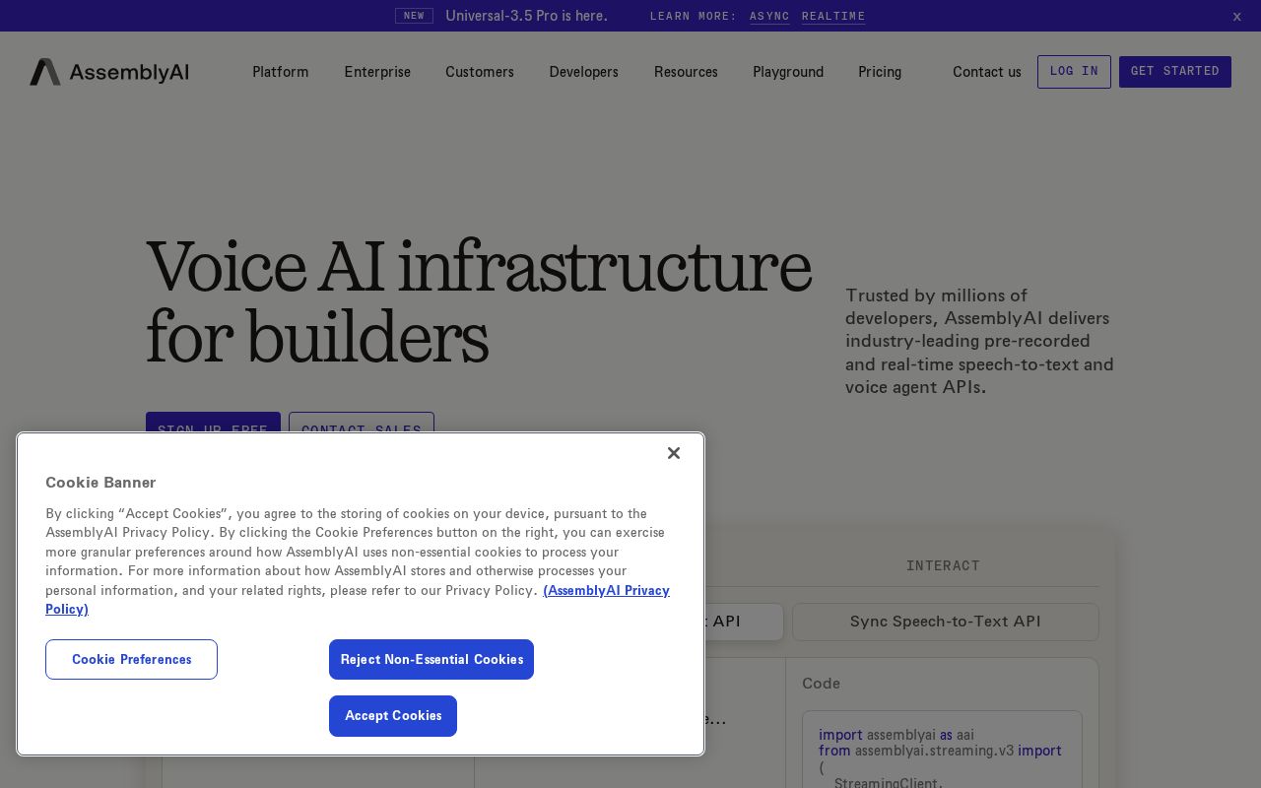Screen dimensions: 1261x788
Task: Select the Sync Speech-to-Text API tab
Action: point(946,622)
